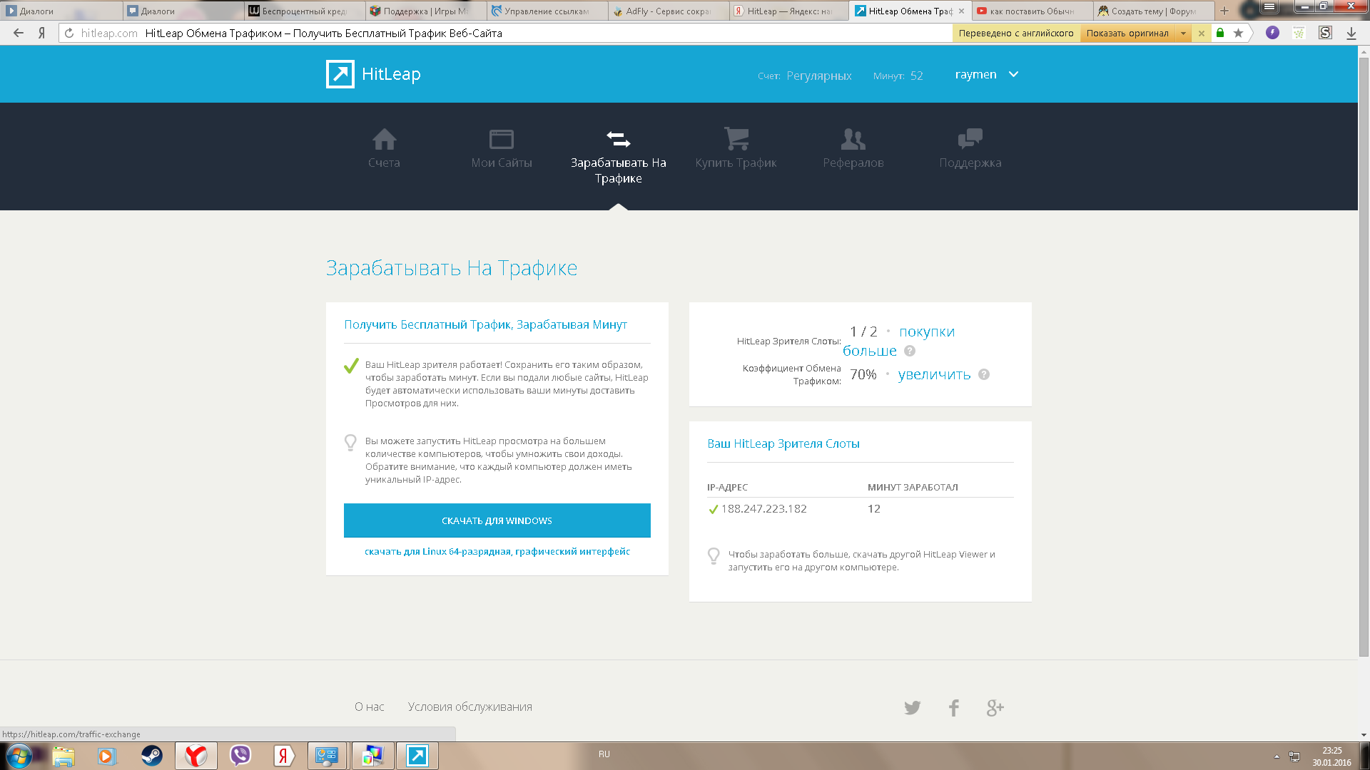Screen dimensions: 1370x770
Task: Open the Счета home page icon
Action: (x=384, y=139)
